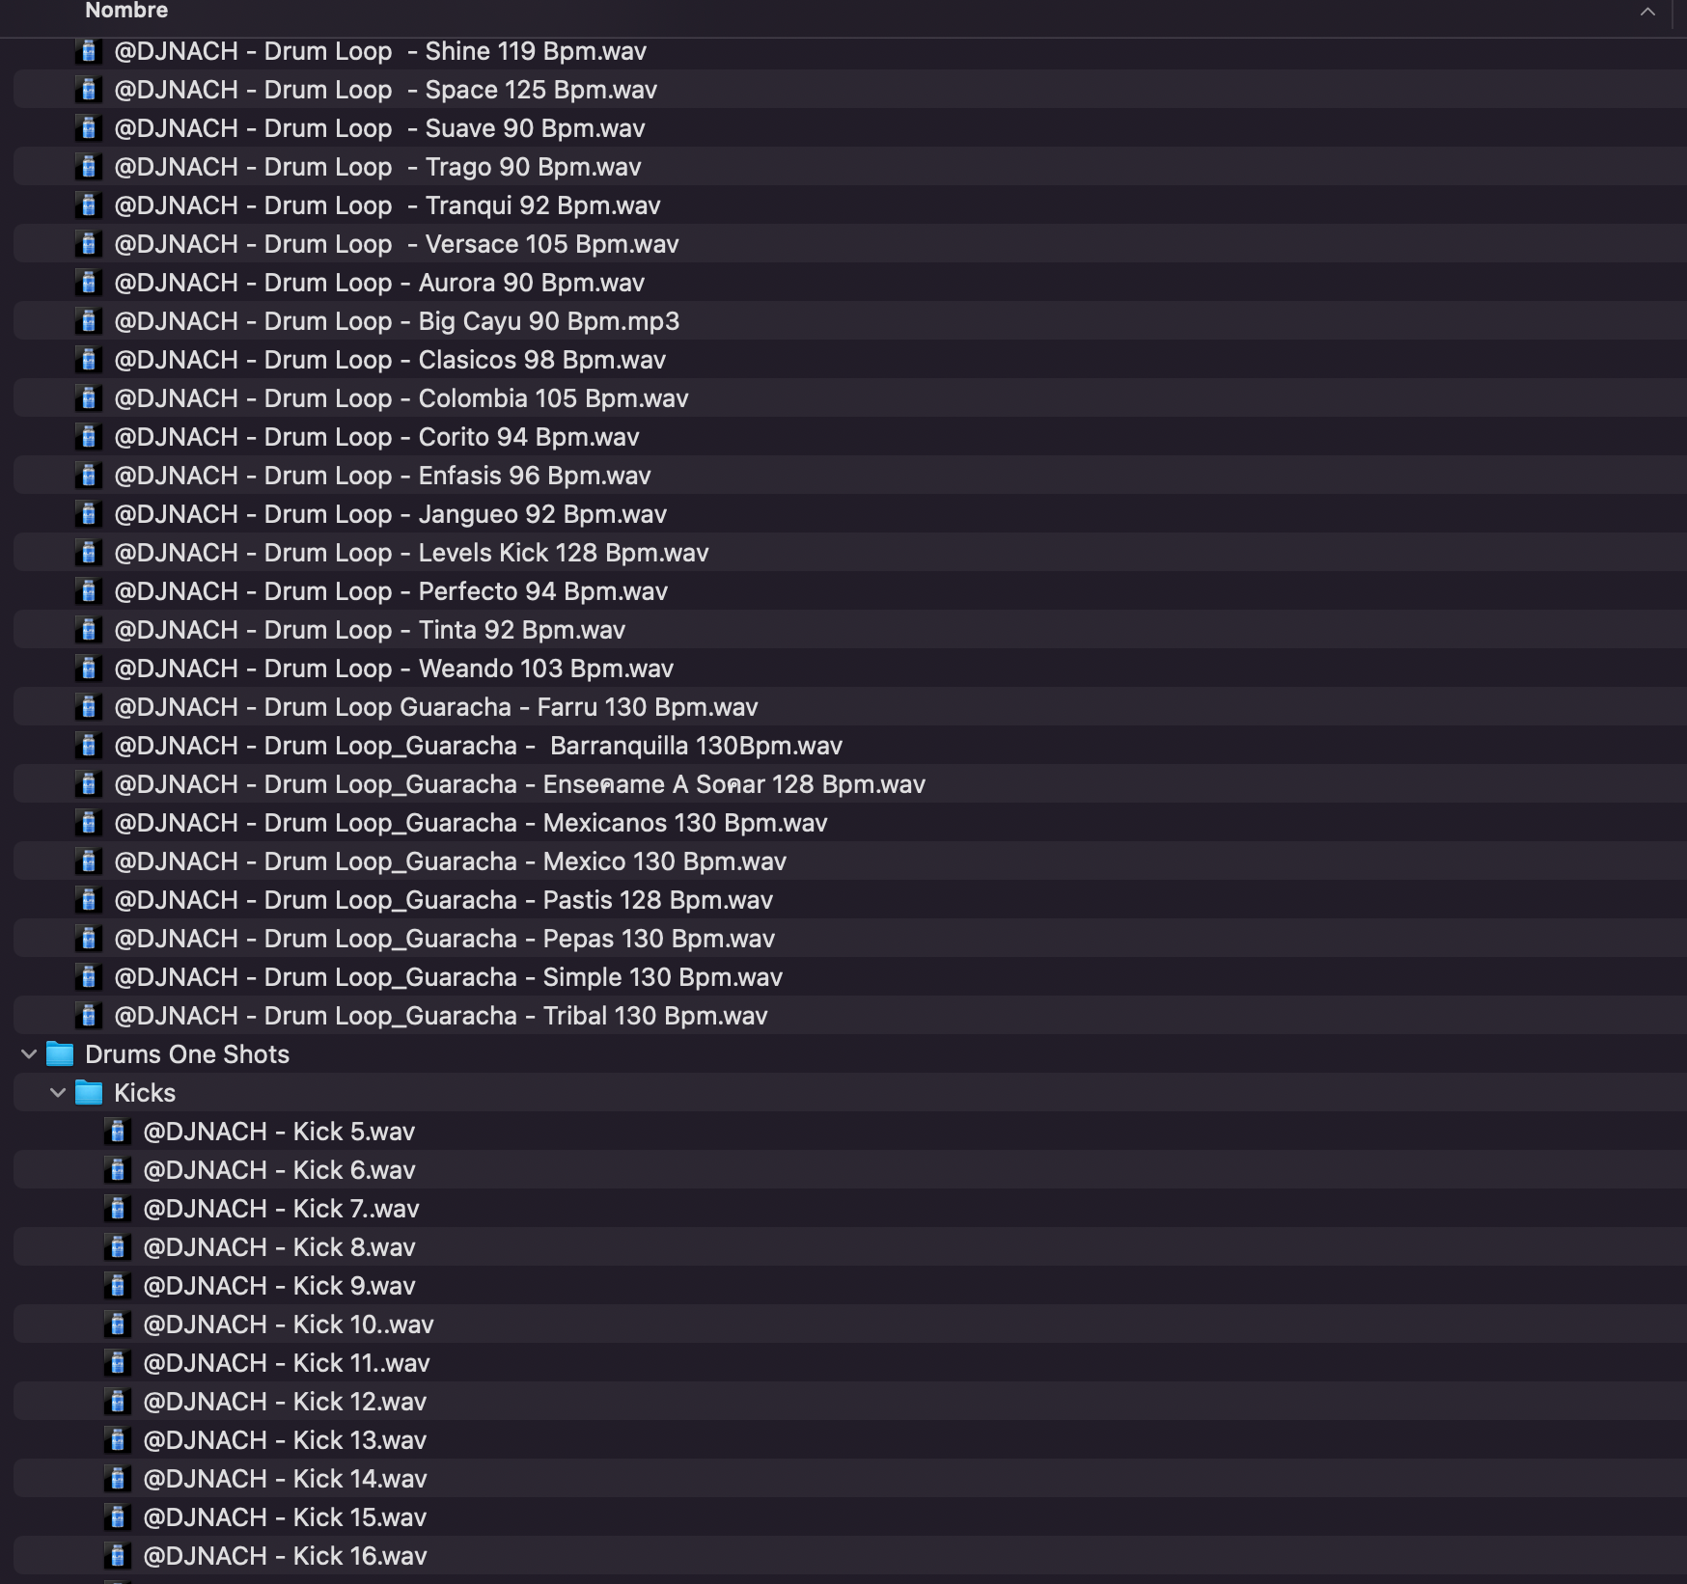Screen dimensions: 1687x1584
Task: Click the Drums One Shots folder icon
Action: pos(60,1054)
